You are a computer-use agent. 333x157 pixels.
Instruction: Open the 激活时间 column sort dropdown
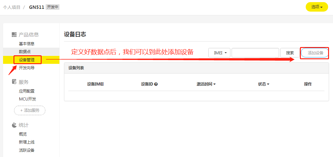(x=206, y=84)
